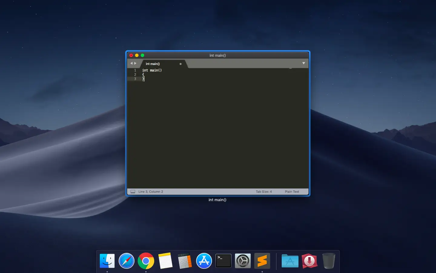Screen dimensions: 436x273
Task: Place cursor on the opening brace line
Action: tap(143, 75)
